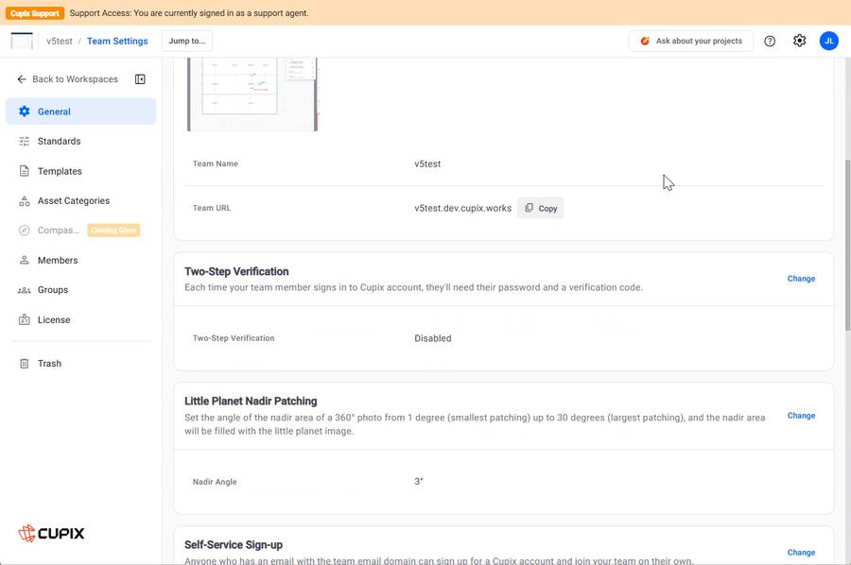Click the Nadir Angle label
Viewport: 851px width, 565px height.
(x=215, y=482)
